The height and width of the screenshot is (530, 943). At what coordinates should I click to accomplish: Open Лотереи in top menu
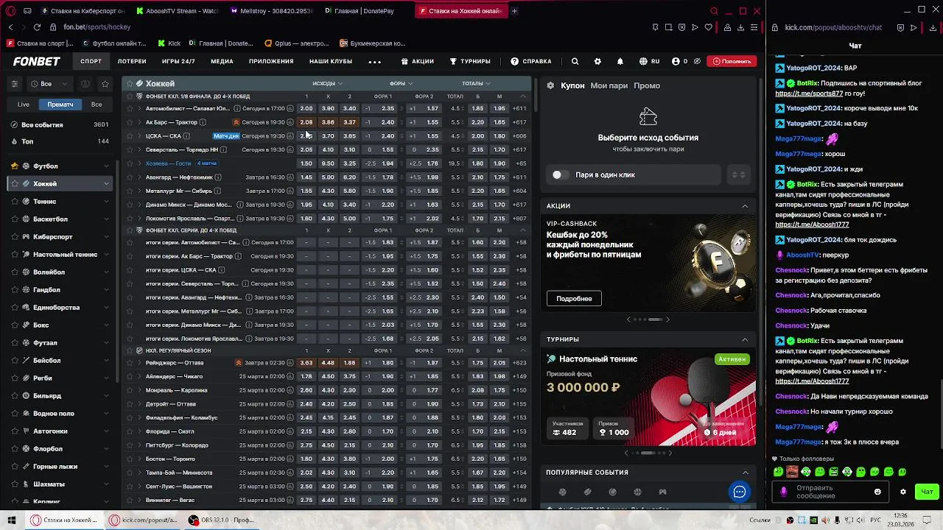point(132,61)
